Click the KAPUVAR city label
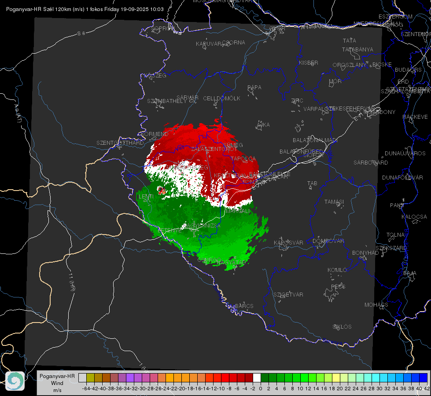431x396 pixels. tap(209, 44)
